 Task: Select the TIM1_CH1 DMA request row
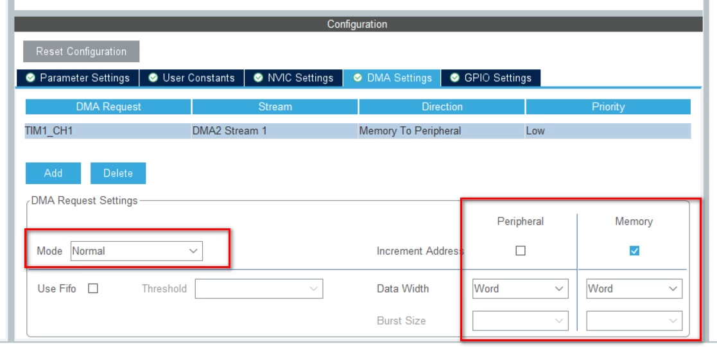pyautogui.click(x=358, y=131)
